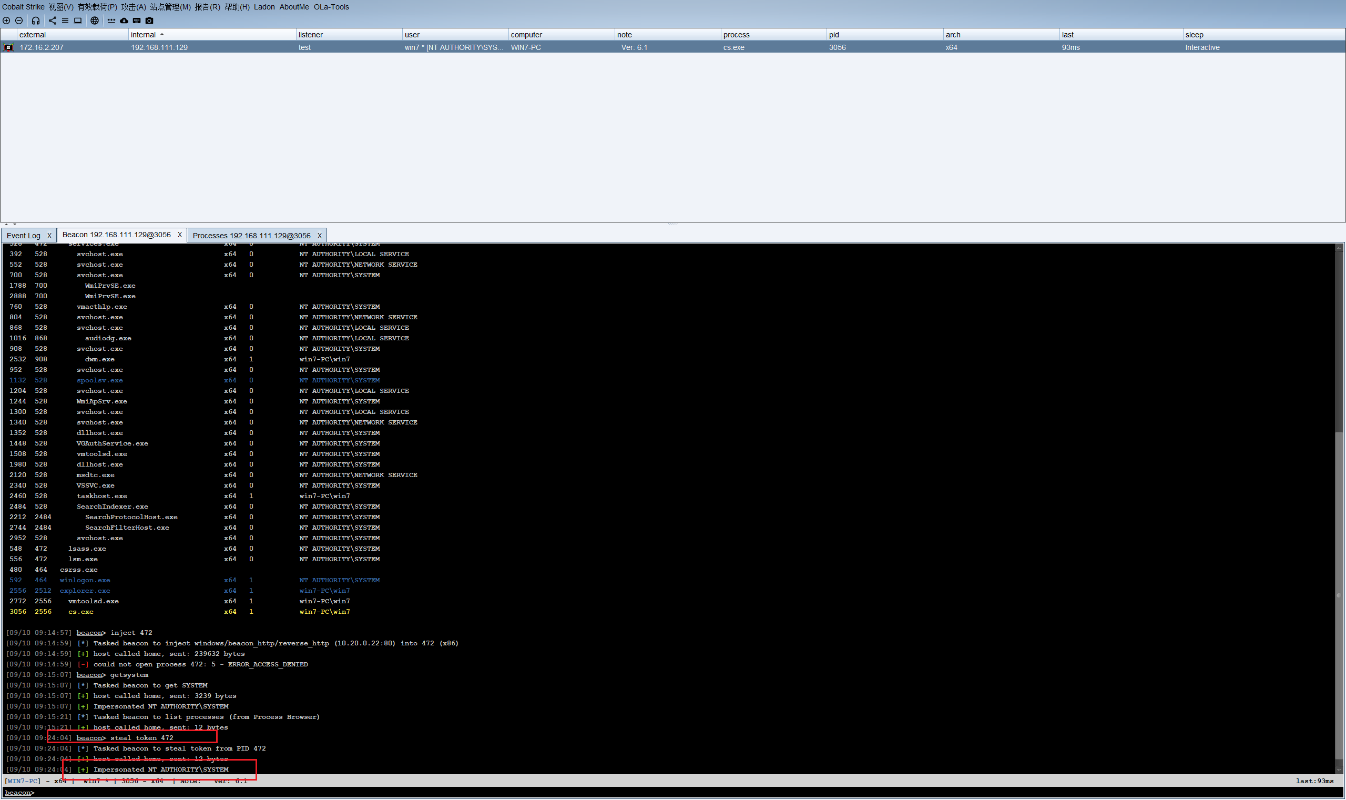
Task: Click the connect to team server plus icon
Action: (6, 21)
